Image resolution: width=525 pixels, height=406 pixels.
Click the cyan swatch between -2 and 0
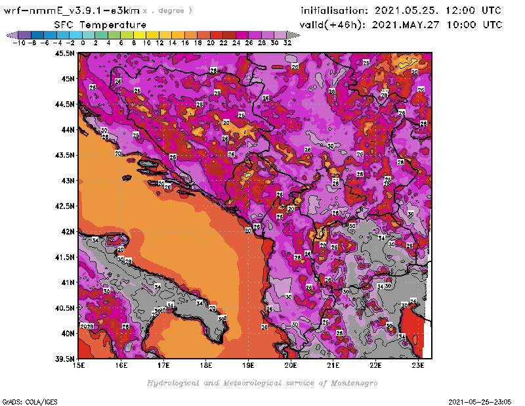75,35
